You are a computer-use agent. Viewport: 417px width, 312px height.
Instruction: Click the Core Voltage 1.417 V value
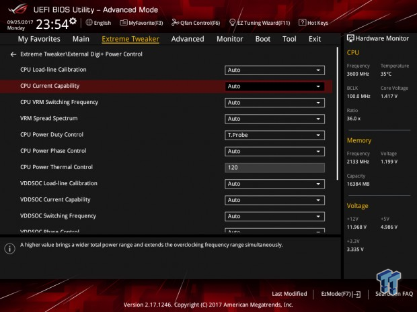(389, 97)
